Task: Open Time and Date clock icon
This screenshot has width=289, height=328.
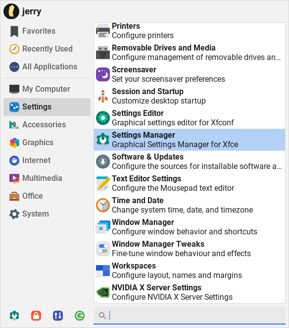Action: (103, 205)
